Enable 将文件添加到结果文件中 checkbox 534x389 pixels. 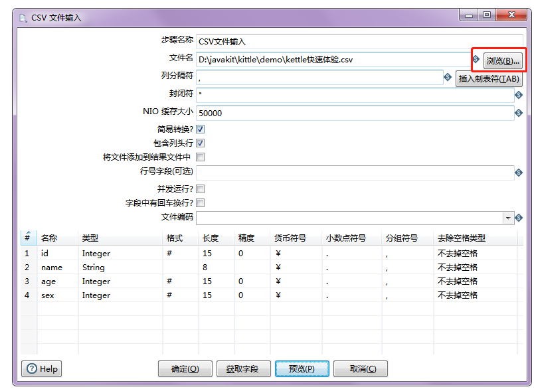pyautogui.click(x=201, y=157)
